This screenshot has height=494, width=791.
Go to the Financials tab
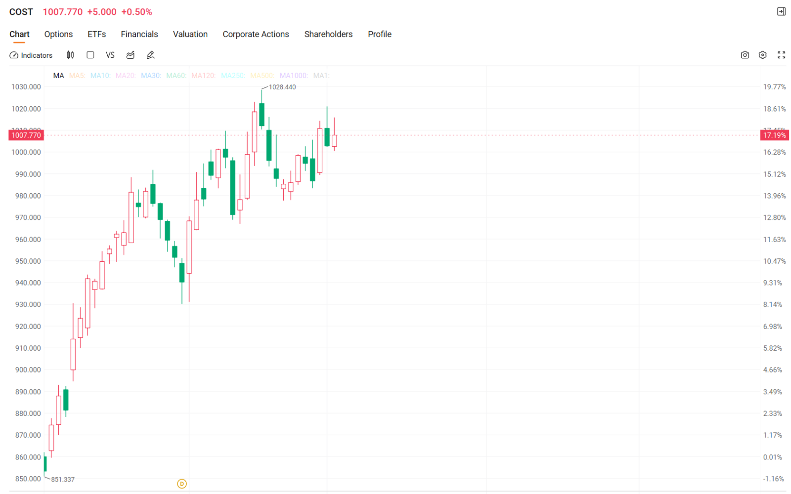139,34
